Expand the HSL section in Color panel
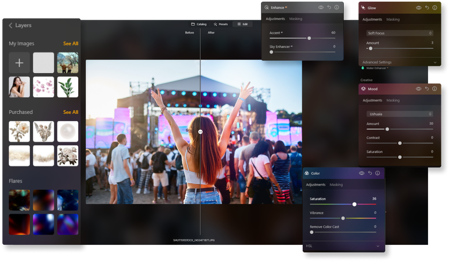This screenshot has height=262, width=450. (343, 246)
